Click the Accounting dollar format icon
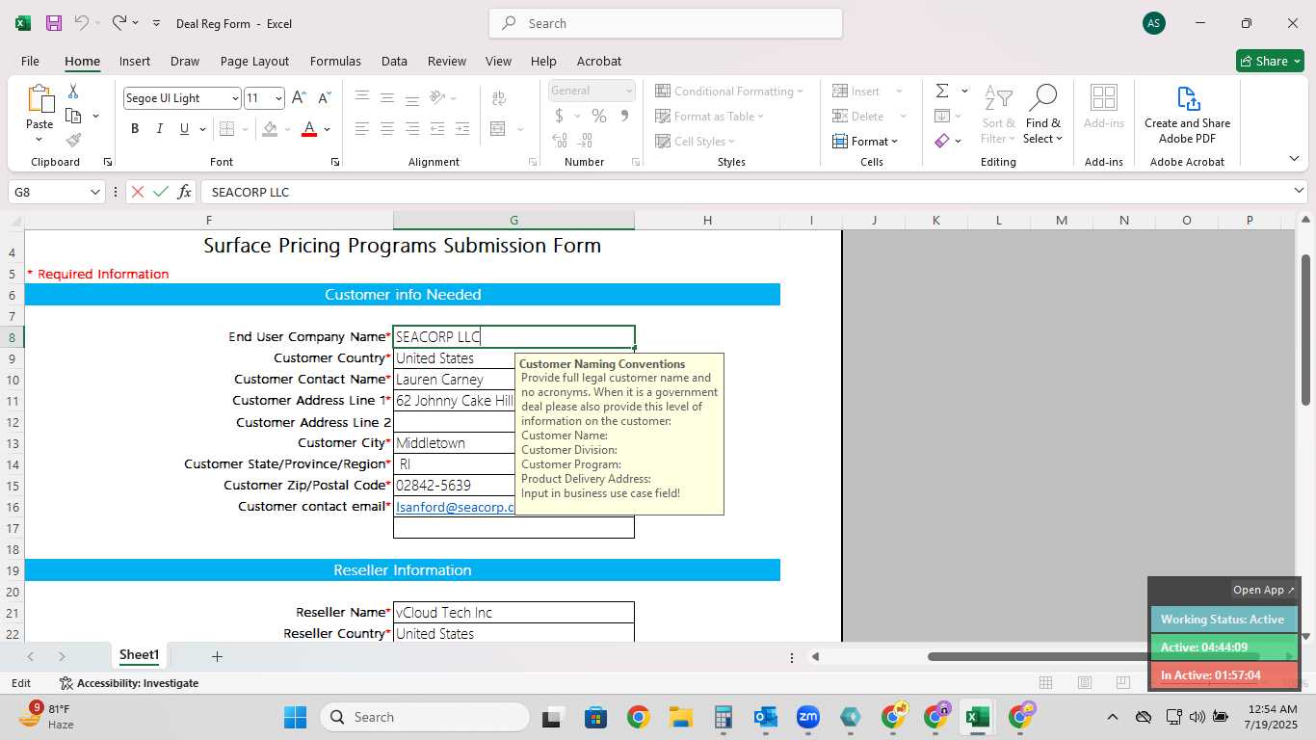Image resolution: width=1316 pixels, height=740 pixels. (560, 116)
